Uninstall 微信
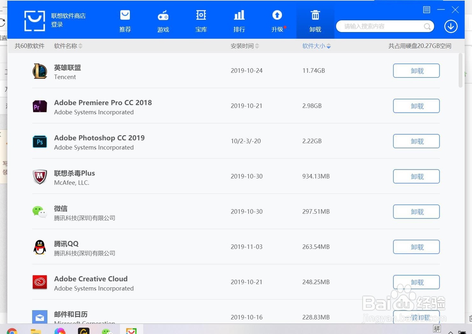The image size is (472, 334). tap(416, 212)
